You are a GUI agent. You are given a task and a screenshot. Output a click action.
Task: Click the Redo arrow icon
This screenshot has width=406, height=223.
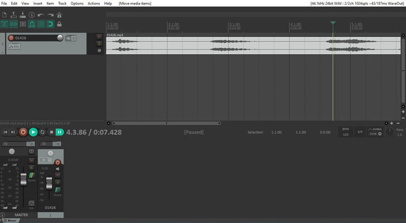click(x=50, y=15)
